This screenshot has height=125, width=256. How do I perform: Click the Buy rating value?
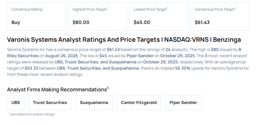point(16,22)
